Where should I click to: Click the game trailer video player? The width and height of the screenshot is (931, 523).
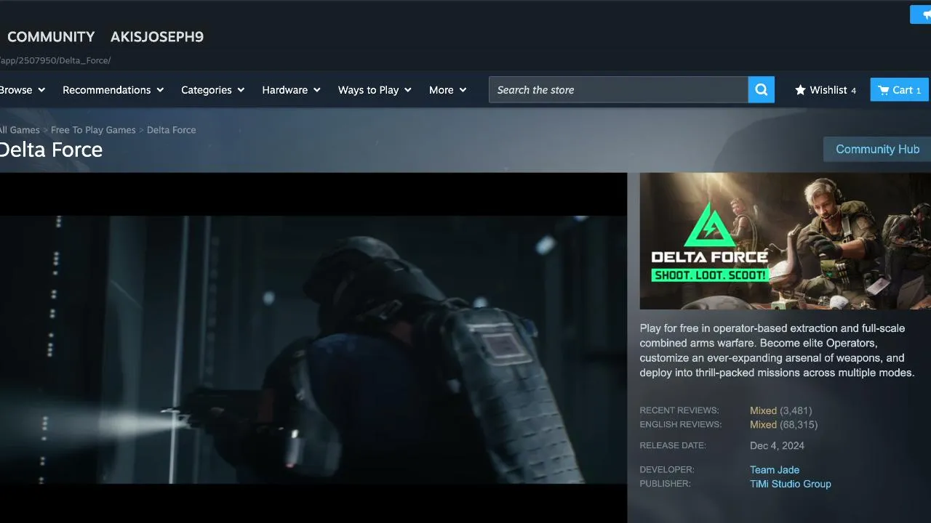tap(313, 348)
